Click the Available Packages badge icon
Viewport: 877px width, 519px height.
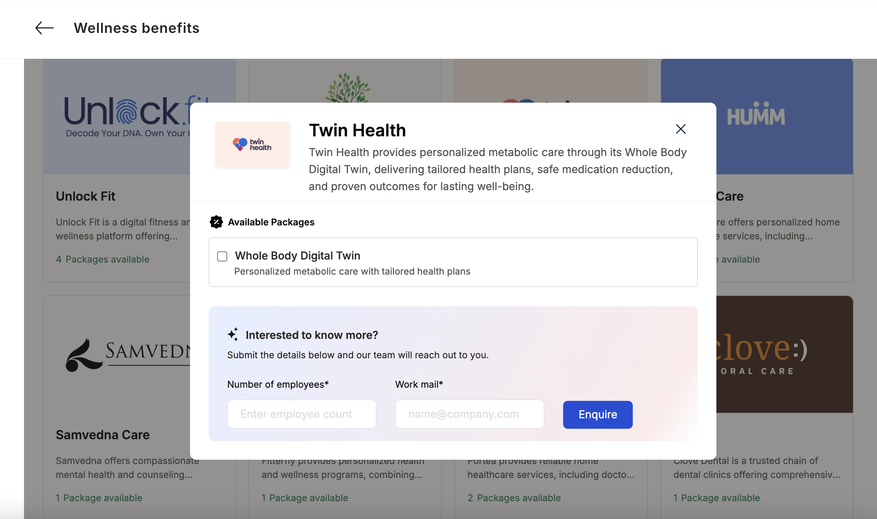tap(216, 222)
